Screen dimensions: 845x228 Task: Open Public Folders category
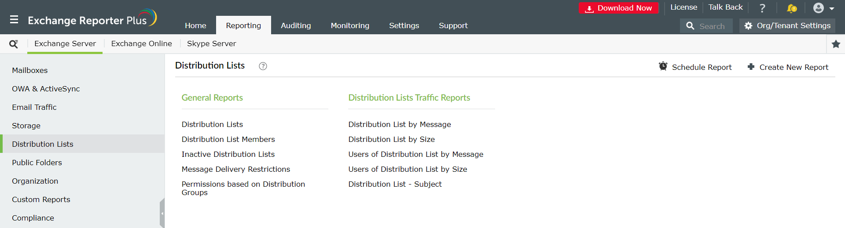(82, 163)
